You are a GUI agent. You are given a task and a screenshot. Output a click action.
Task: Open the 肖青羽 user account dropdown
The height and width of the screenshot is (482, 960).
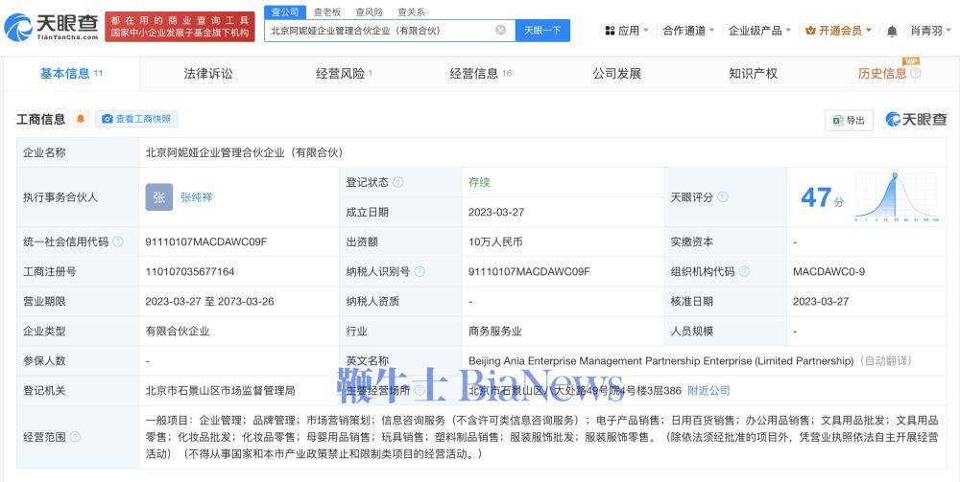tap(931, 31)
